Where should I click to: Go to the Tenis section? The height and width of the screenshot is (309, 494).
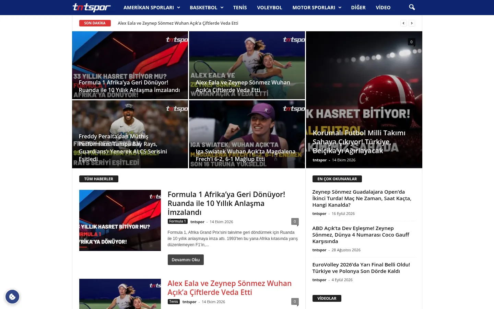[x=240, y=8]
